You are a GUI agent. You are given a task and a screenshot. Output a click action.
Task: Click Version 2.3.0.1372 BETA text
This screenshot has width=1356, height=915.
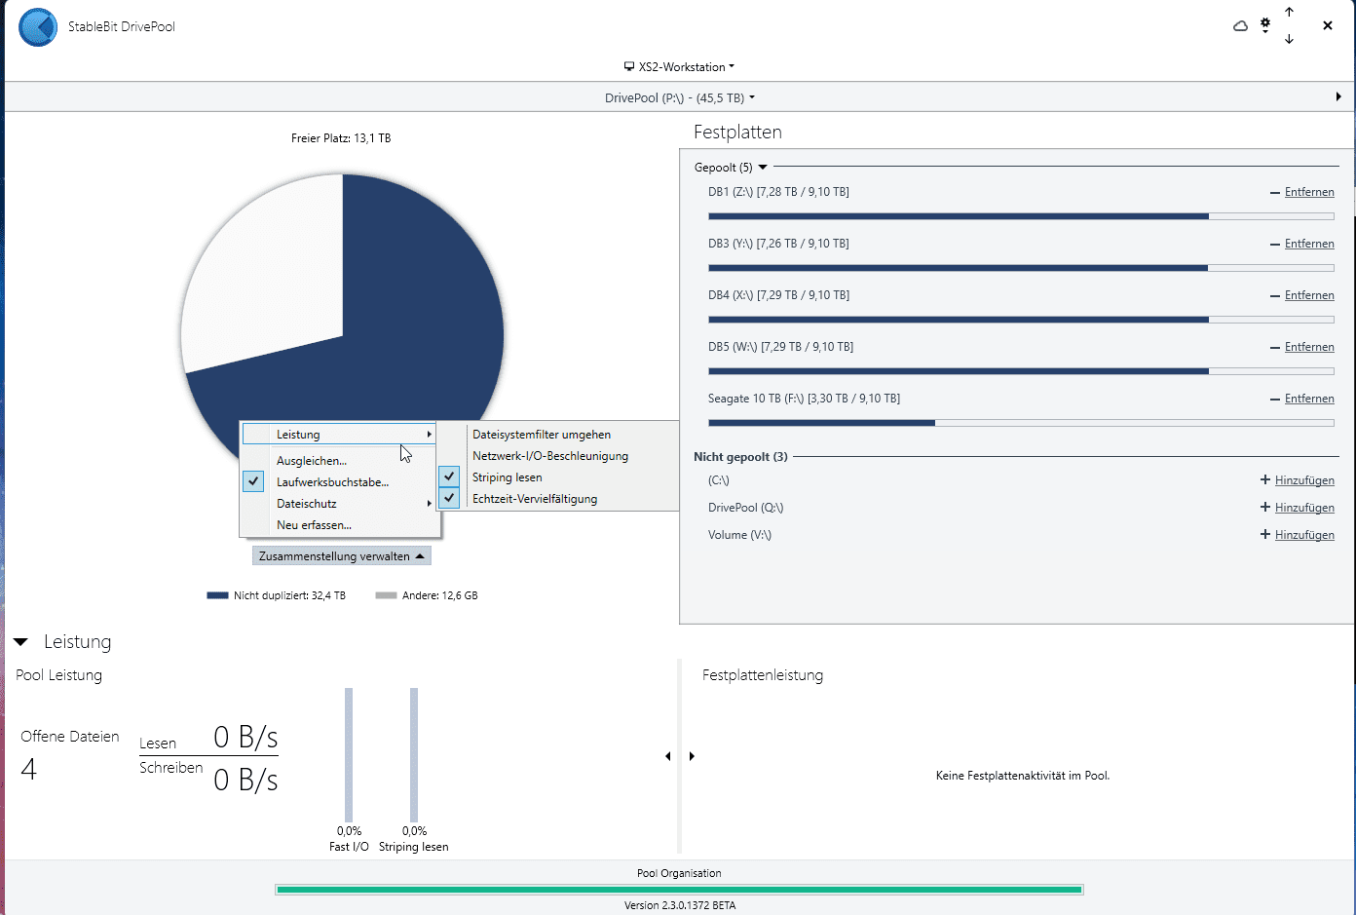(680, 905)
